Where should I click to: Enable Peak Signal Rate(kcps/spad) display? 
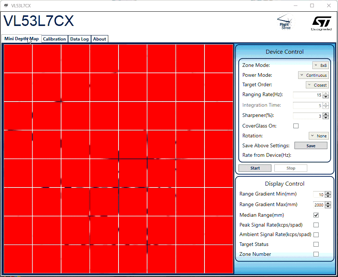pyautogui.click(x=316, y=225)
